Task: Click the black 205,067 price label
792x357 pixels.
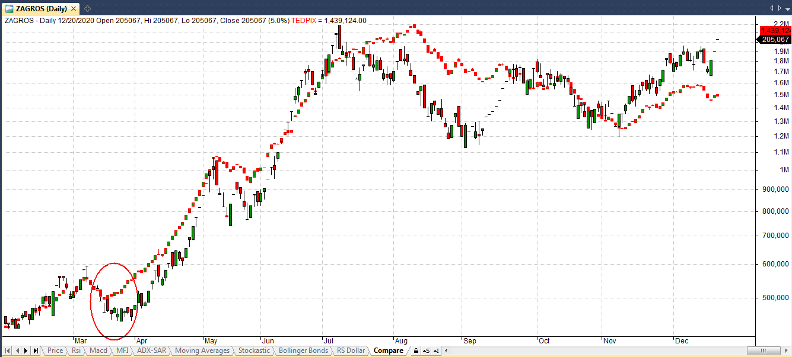Action: (x=774, y=40)
